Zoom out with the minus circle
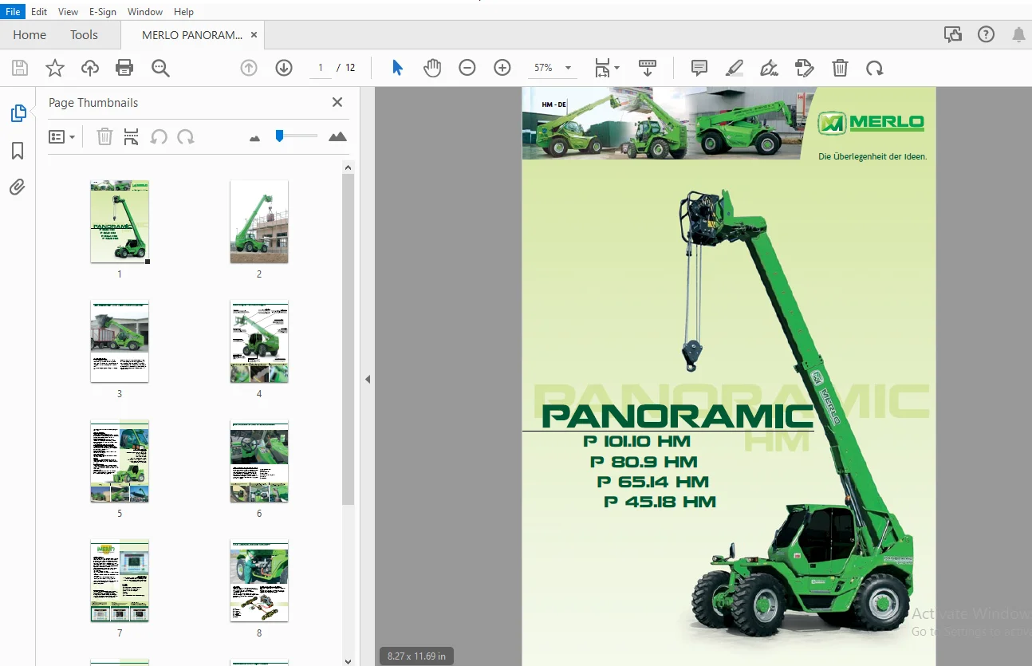The image size is (1032, 666). [x=467, y=69]
